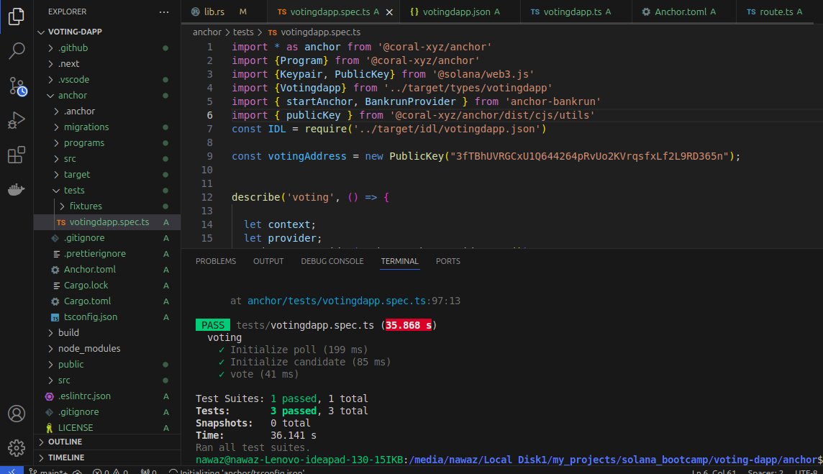Image resolution: width=823 pixels, height=474 pixels.
Task: Expand the .github folder
Action: coord(50,47)
